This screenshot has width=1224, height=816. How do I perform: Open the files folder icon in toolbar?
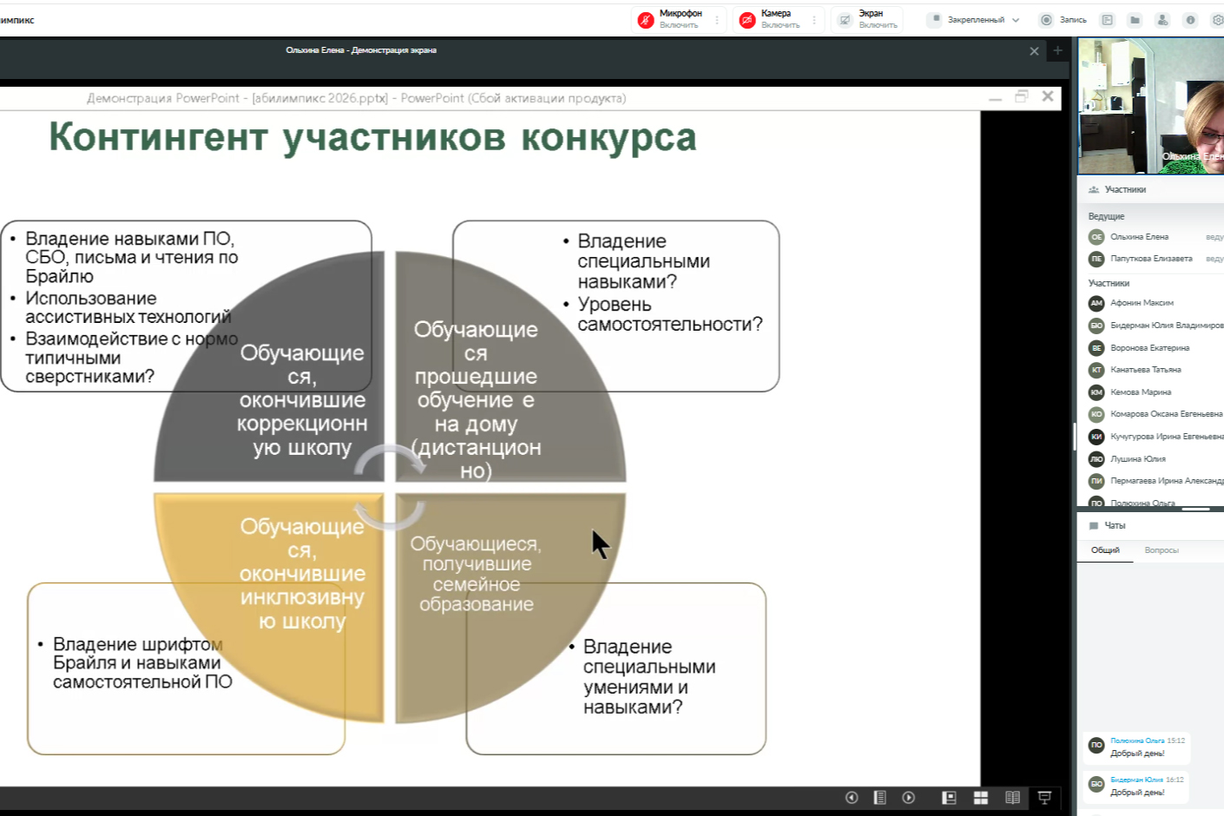(1135, 20)
